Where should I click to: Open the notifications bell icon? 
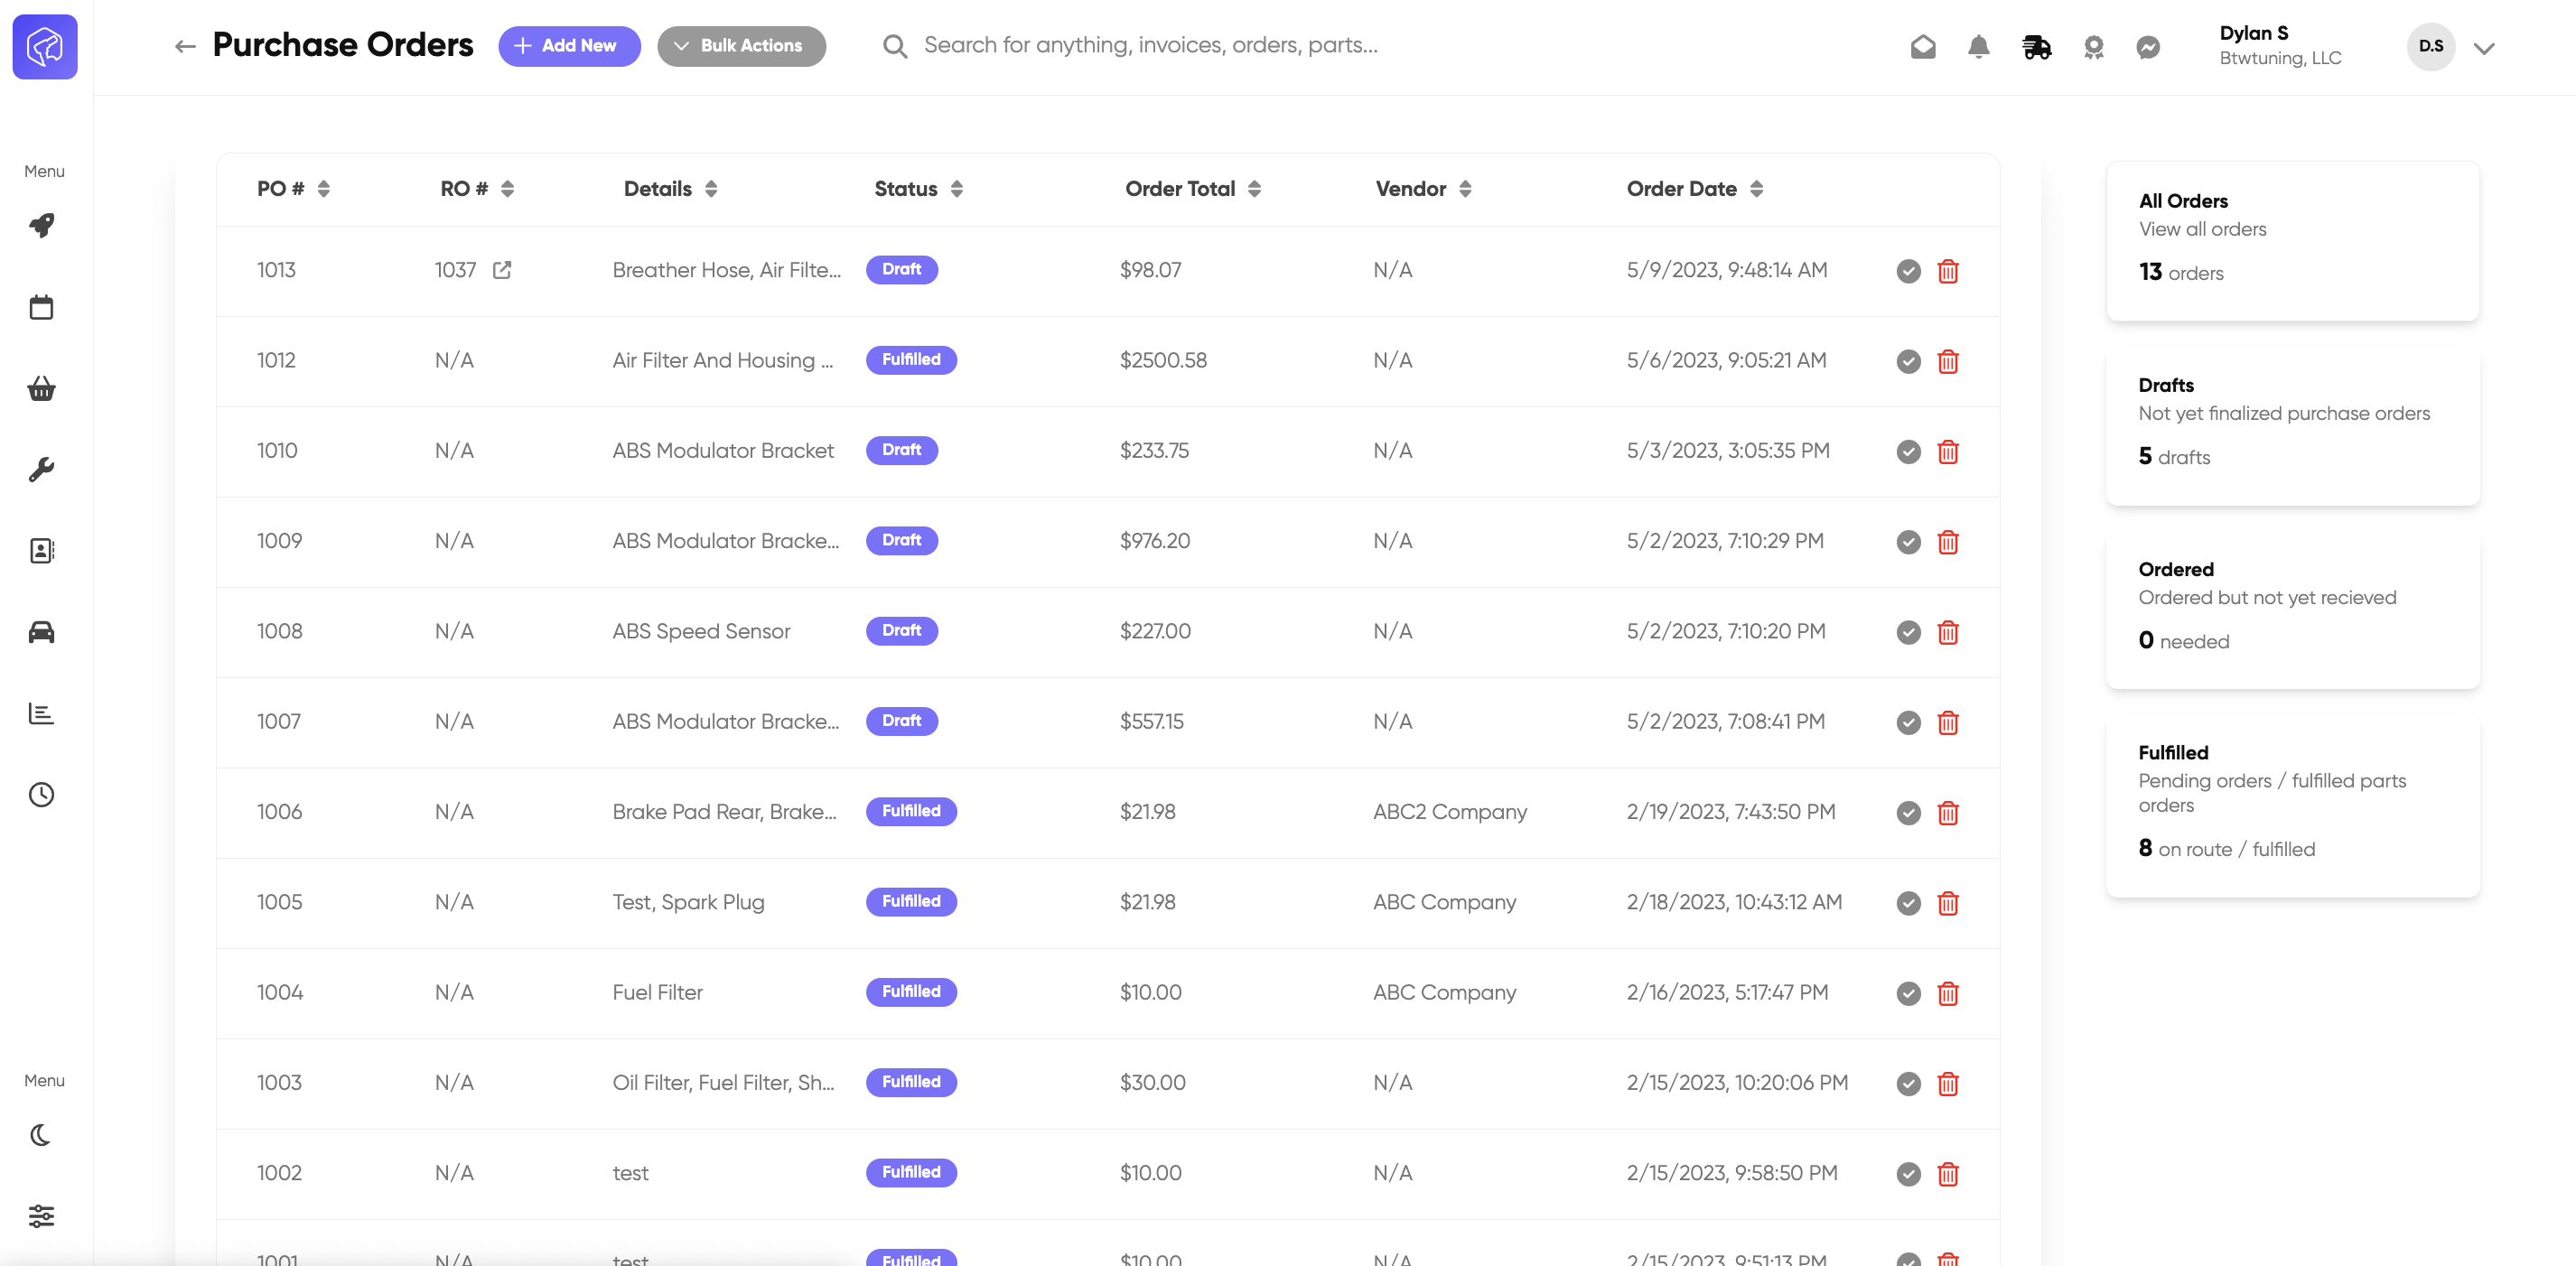[x=1979, y=47]
